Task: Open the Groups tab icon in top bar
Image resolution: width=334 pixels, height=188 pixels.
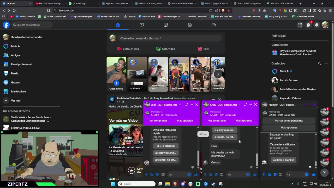Action: click(x=190, y=25)
